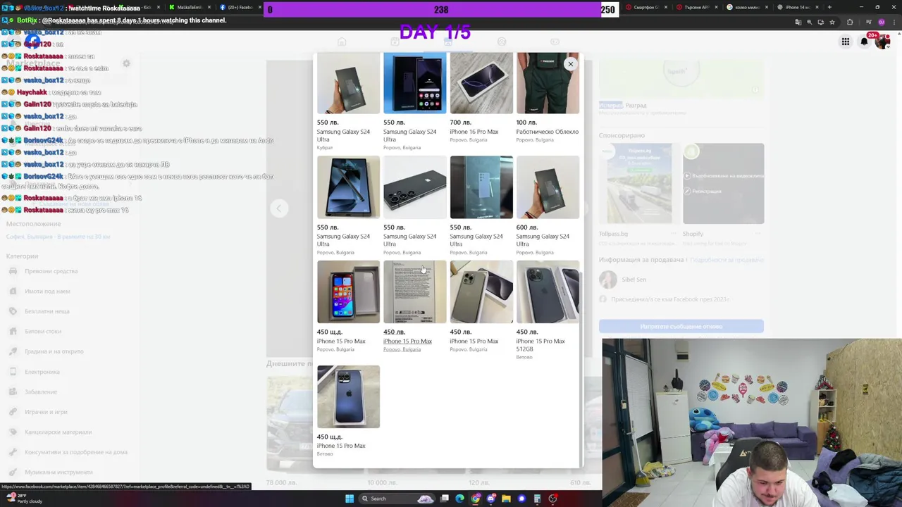Open Facebook account profile avatar

tap(882, 42)
